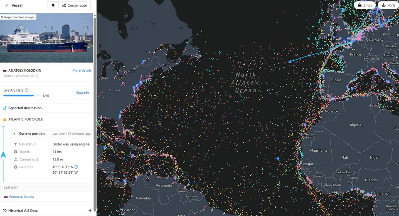Click the ATLANTIC FOR ORDER destination text
This screenshot has height=216, width=399.
tap(25, 119)
